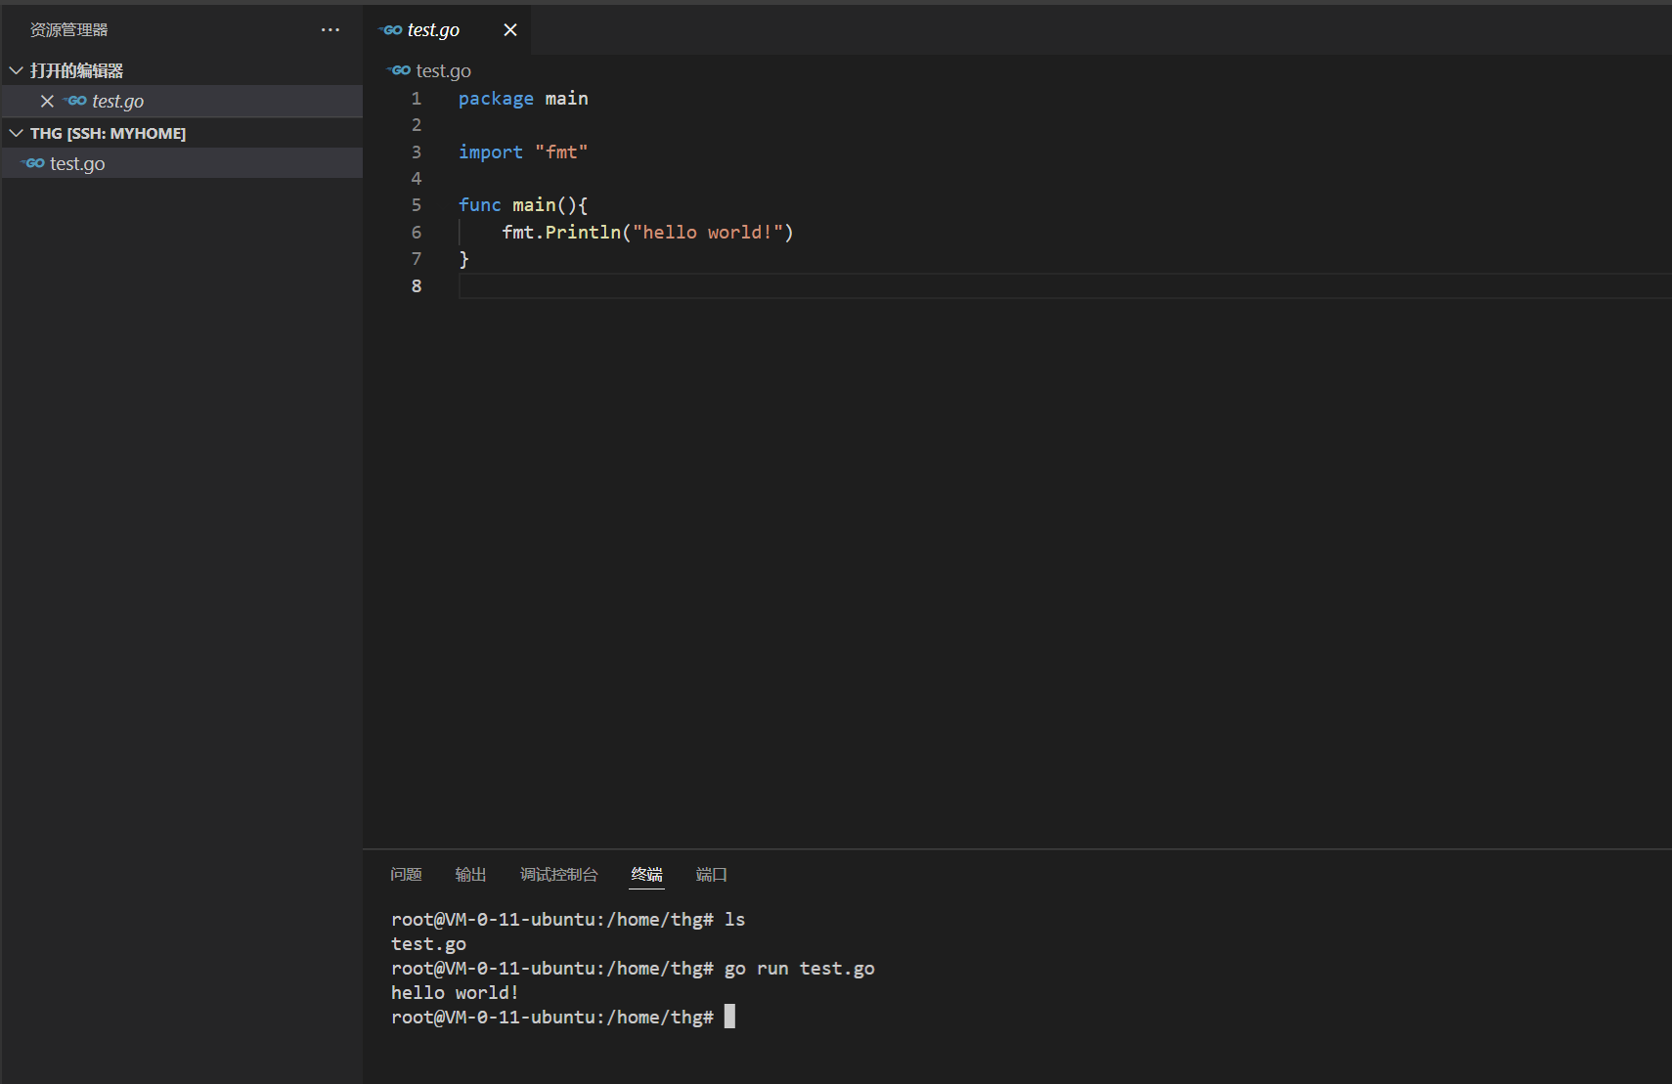Open the 调试控制台 panel tab
1672x1084 pixels.
pos(558,874)
